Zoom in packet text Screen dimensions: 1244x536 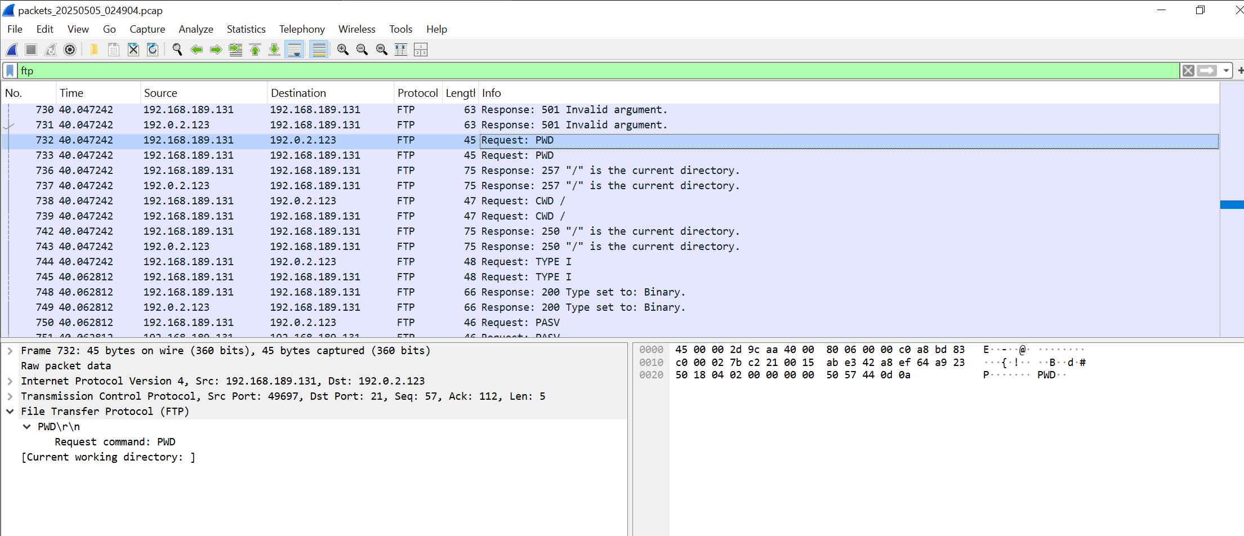[343, 50]
